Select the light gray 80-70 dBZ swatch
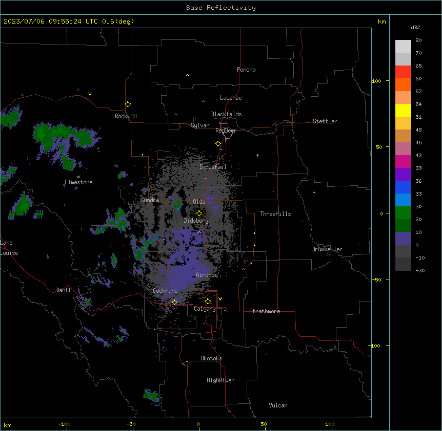The height and width of the screenshot is (431, 442). (x=403, y=47)
